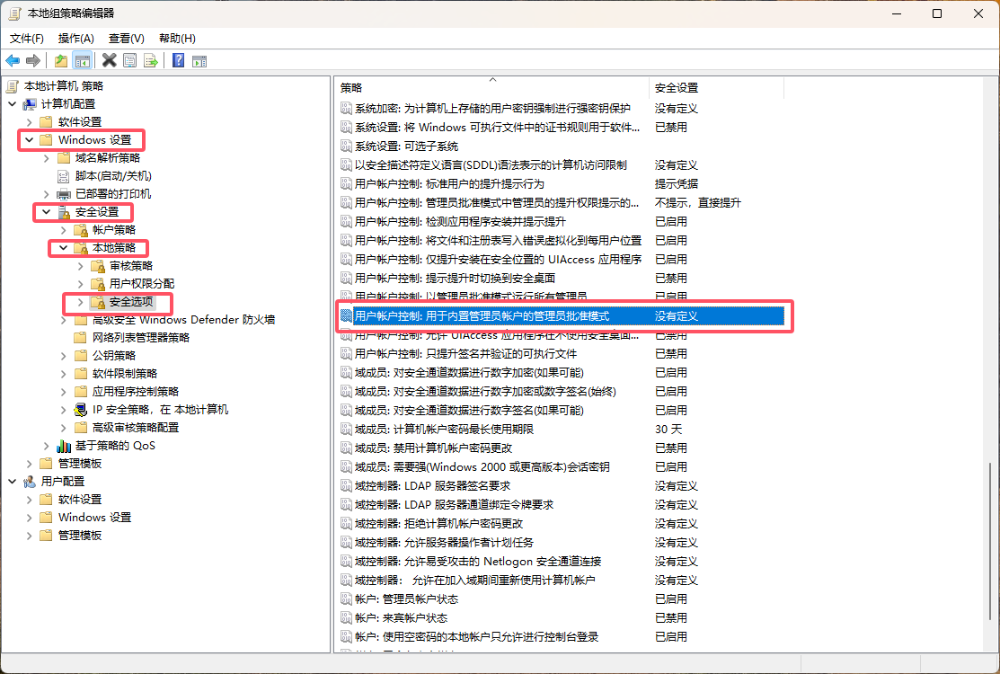Select policy 用户帐户控制: 只提升签名并验证的可执行文件
This screenshot has height=674, width=1000.
[x=465, y=353]
